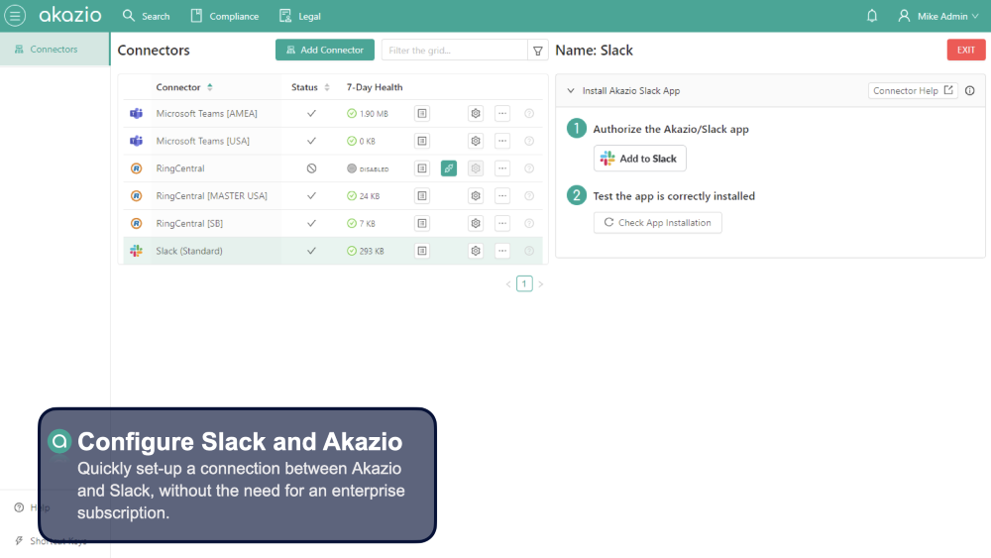
Task: Open settings gear for RingCentral [MASTER USA]
Action: pyautogui.click(x=476, y=196)
